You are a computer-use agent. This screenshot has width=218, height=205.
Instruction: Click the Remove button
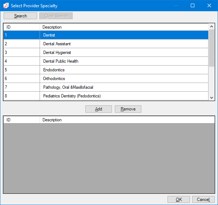click(x=128, y=109)
